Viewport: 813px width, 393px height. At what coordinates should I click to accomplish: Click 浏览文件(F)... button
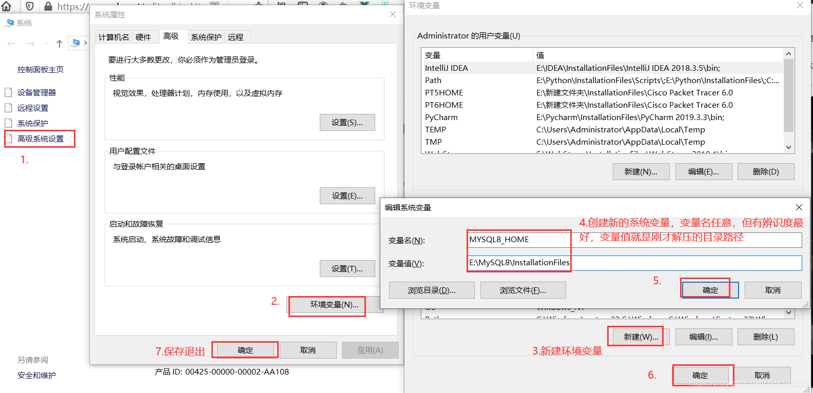point(523,290)
